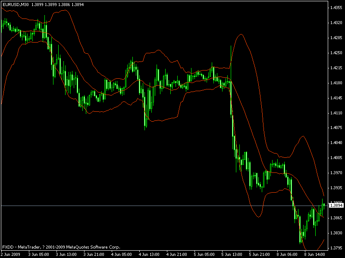
Task: Click the 1.3935 price axis value
Action: 336,188
